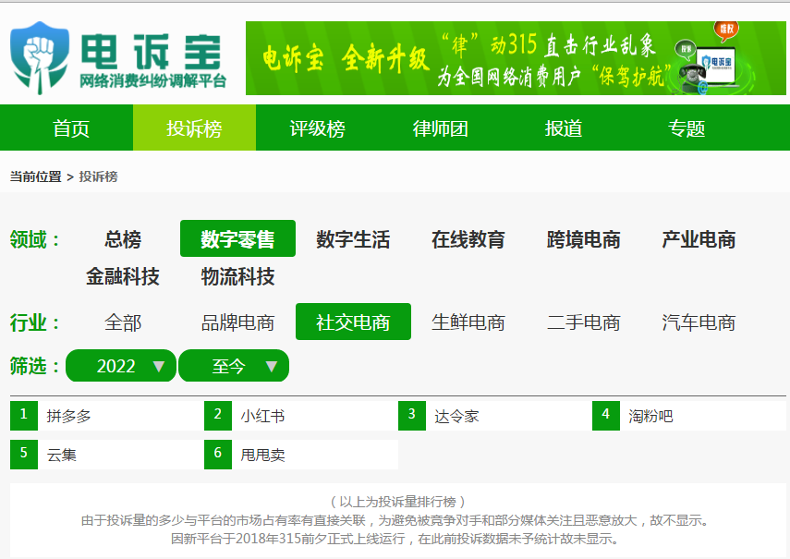Open rank 6 entry 甩甩卖
This screenshot has height=559, width=790.
(262, 455)
